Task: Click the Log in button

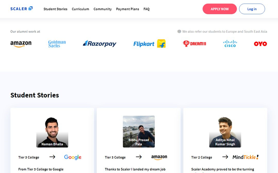Action: pyautogui.click(x=252, y=9)
